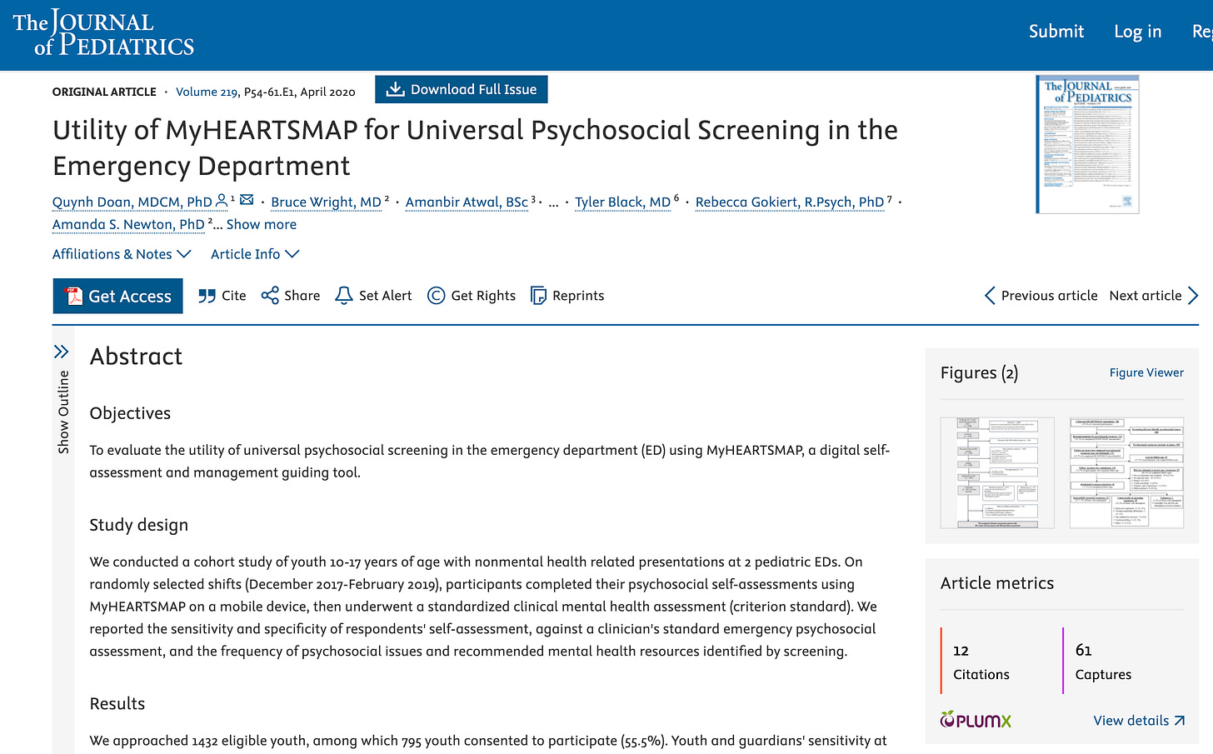
Task: Click the left chevron beside Previous article
Action: pyautogui.click(x=990, y=296)
